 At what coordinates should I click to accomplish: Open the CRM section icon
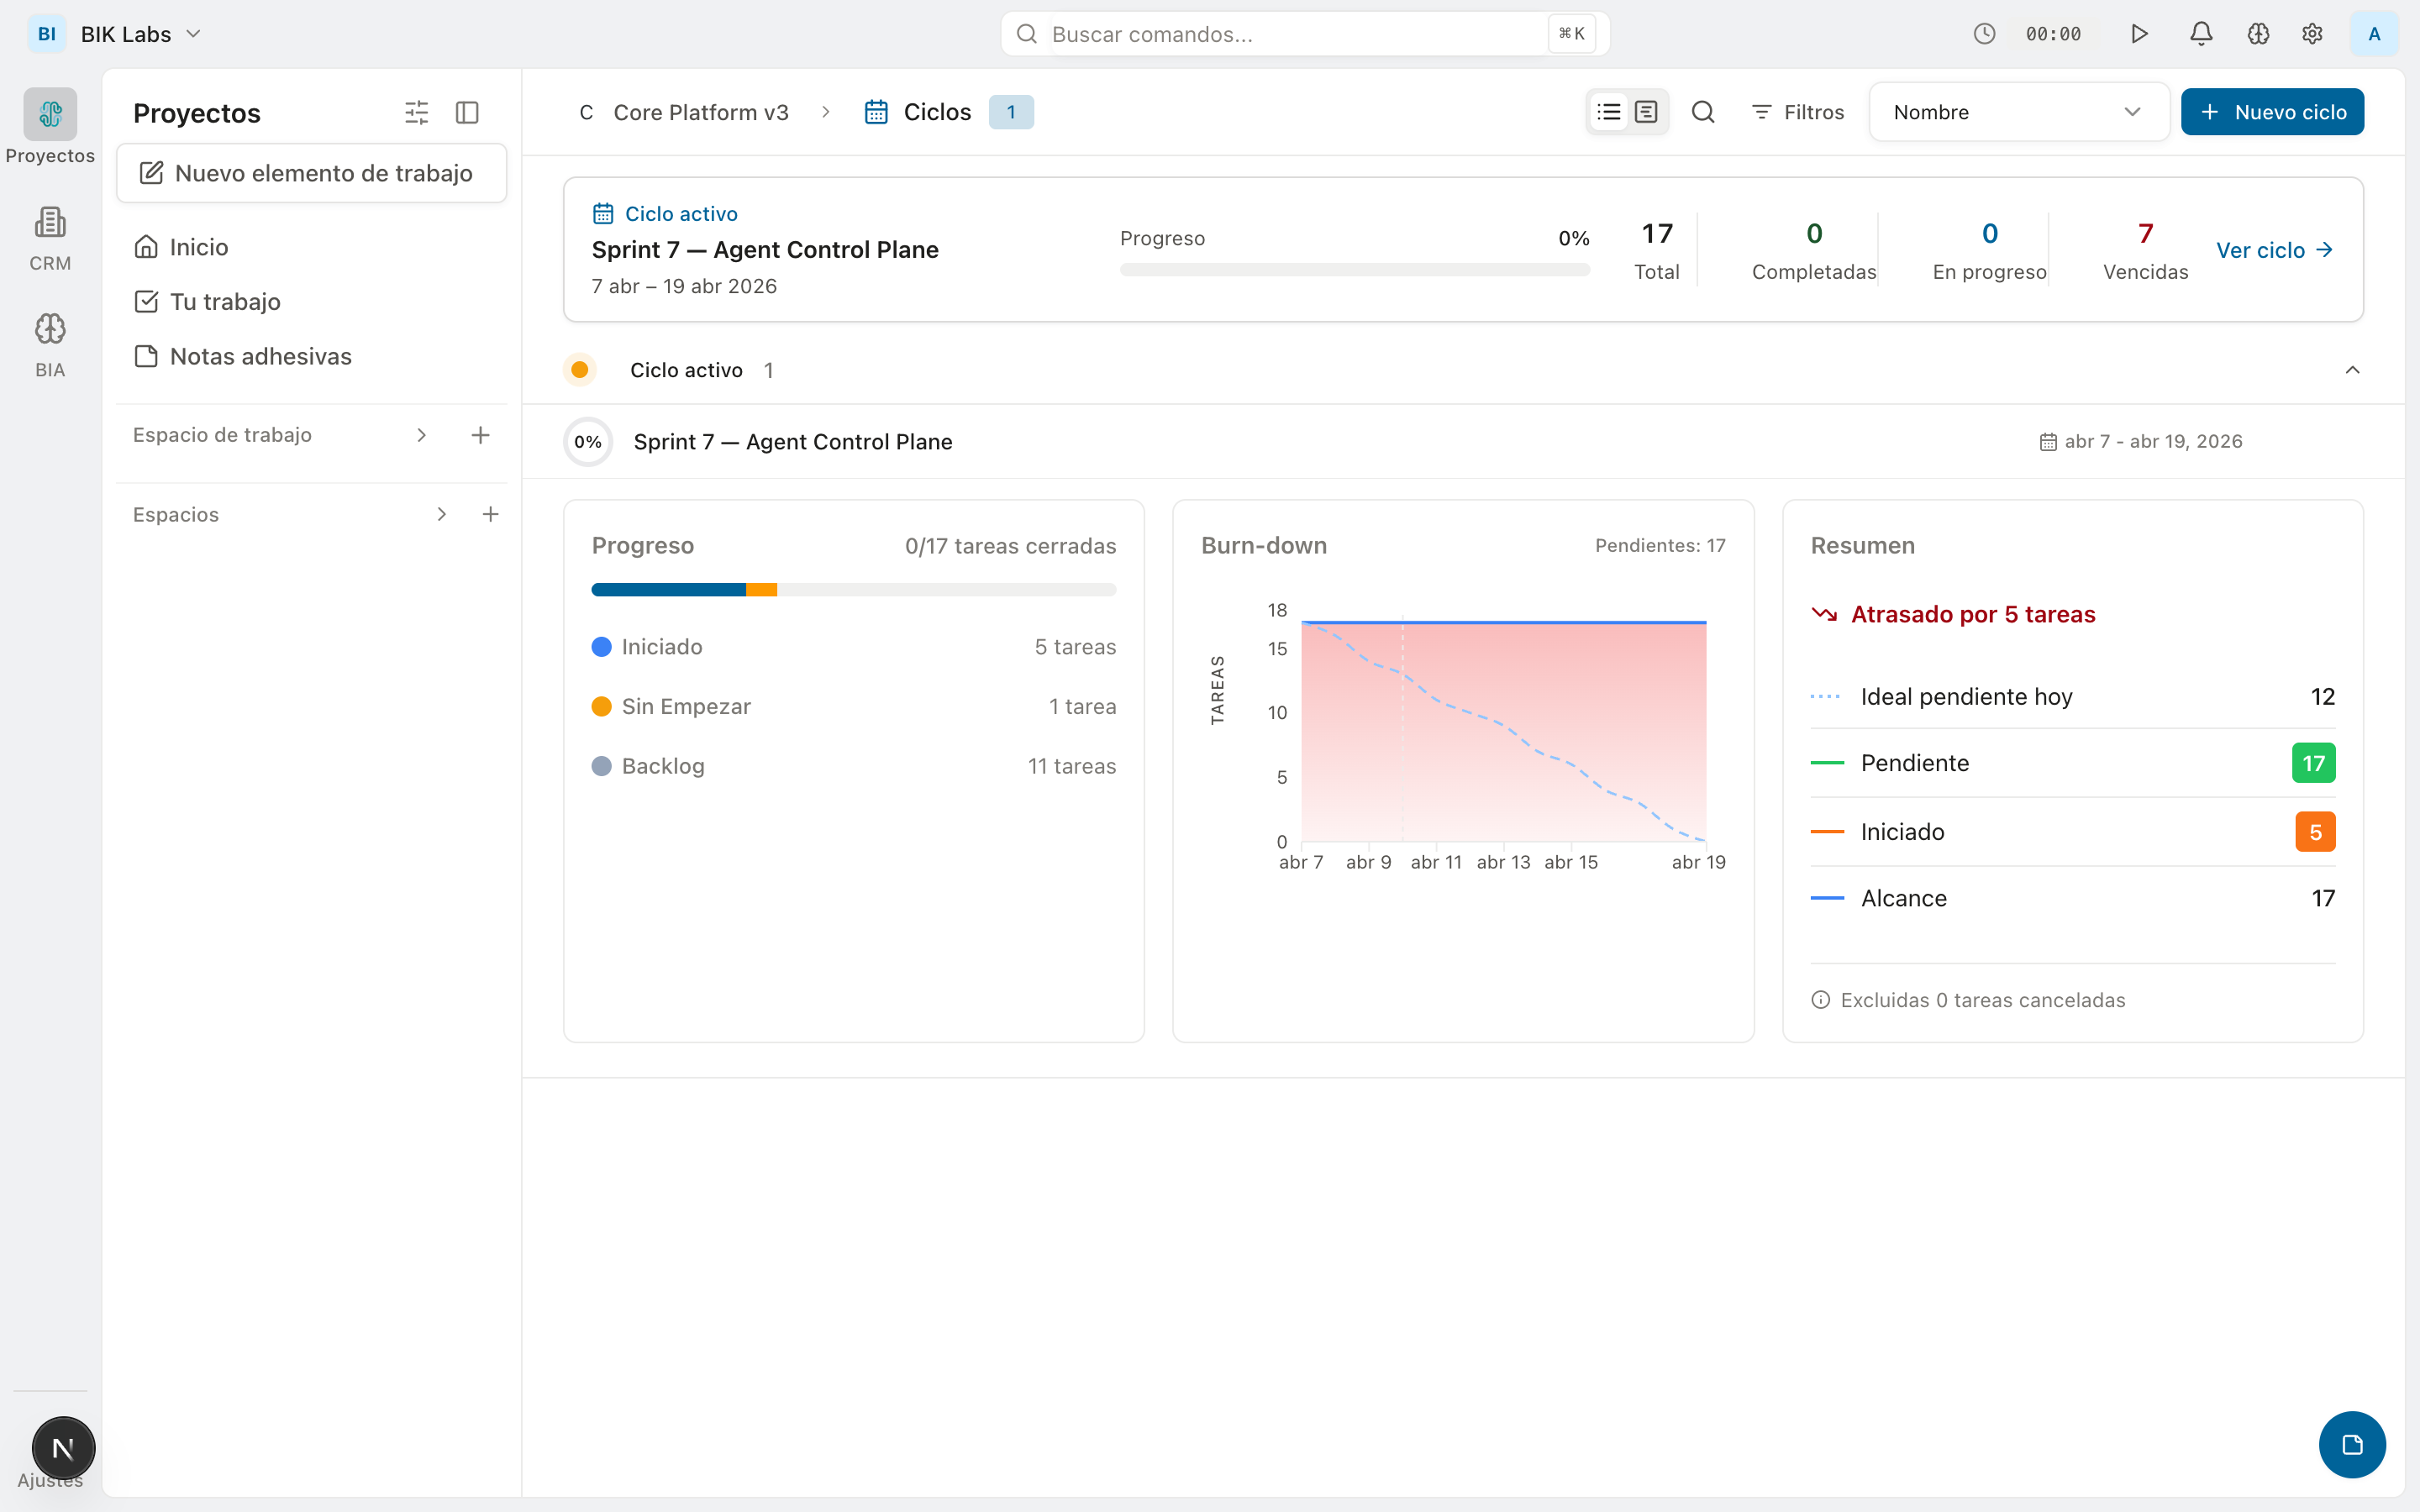50,222
